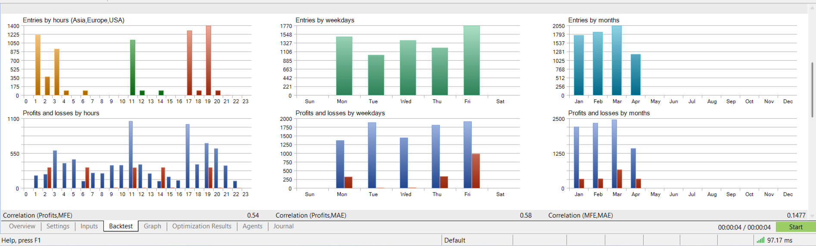Click the 97.17 ms latency value
This screenshot has height=246, width=816.
coord(780,240)
